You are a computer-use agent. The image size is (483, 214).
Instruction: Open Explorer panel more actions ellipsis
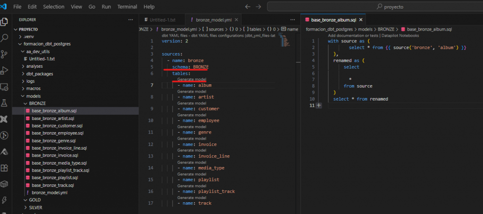pos(131,20)
